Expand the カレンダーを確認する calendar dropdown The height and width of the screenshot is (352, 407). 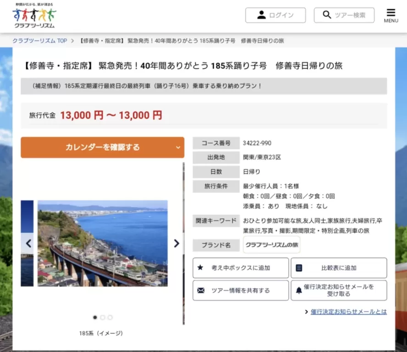pos(103,147)
